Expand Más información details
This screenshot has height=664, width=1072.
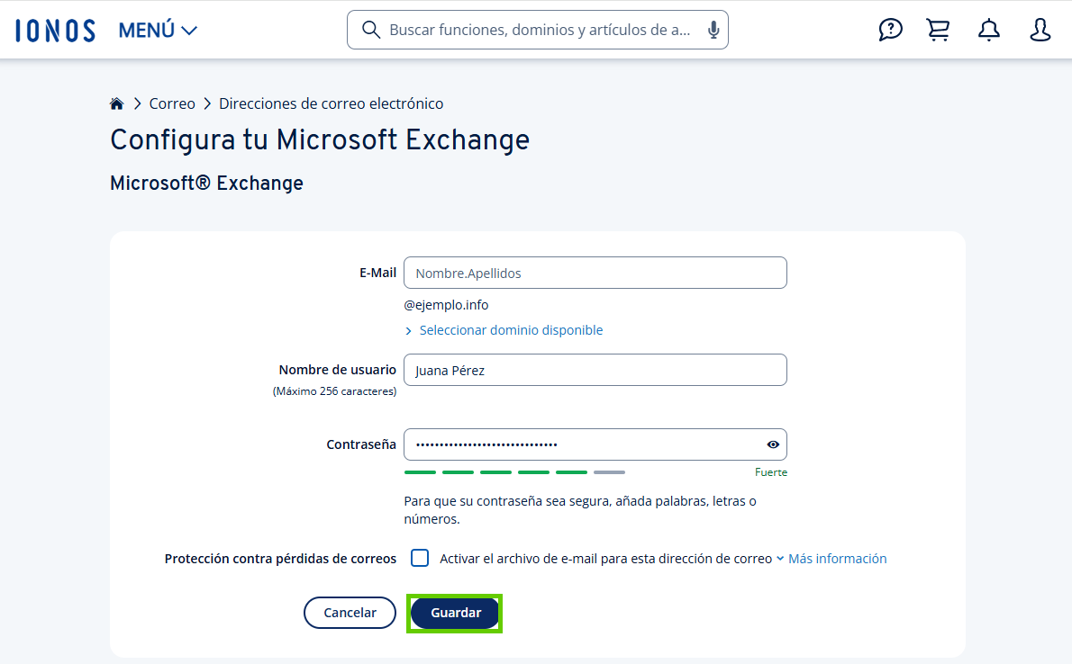(x=837, y=558)
